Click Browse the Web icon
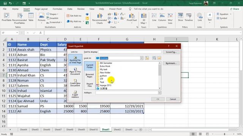 154,58
